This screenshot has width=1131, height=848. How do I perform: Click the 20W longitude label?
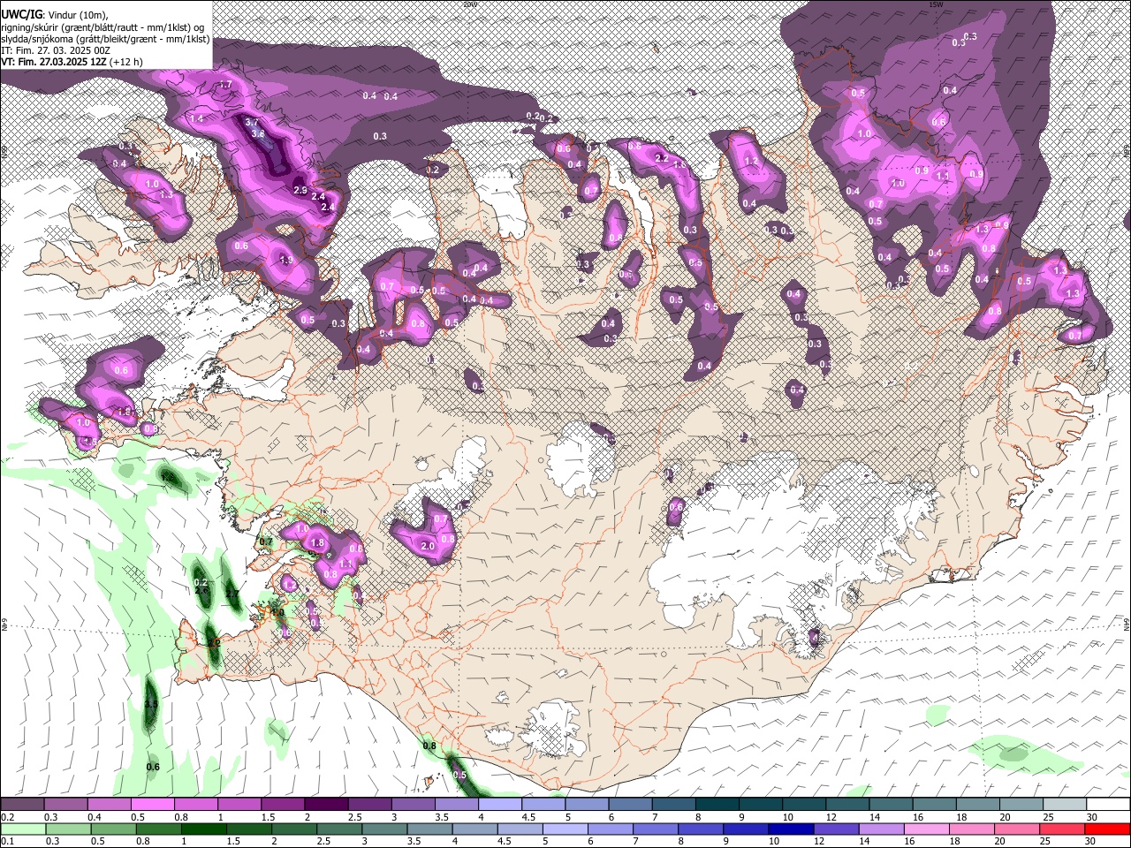coord(470,4)
